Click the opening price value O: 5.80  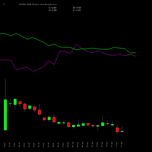point(53,10)
